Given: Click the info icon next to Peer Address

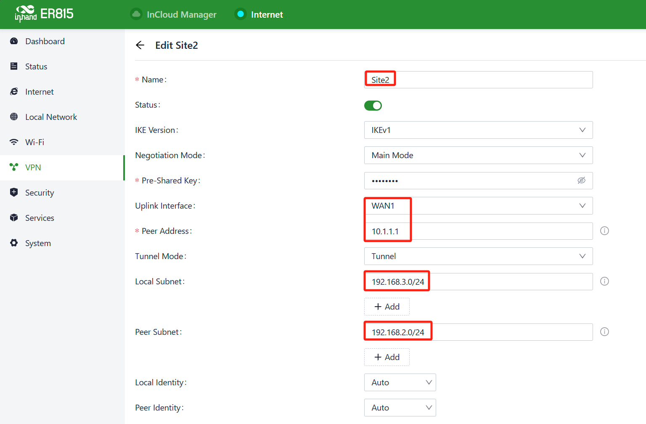Looking at the screenshot, I should pyautogui.click(x=604, y=231).
